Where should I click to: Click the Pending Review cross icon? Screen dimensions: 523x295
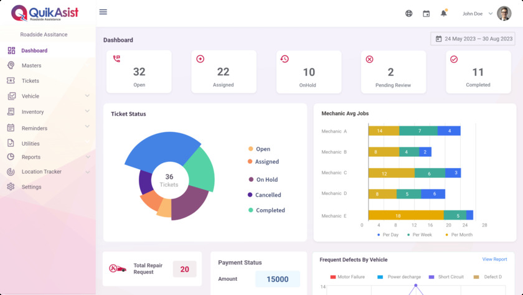click(x=369, y=59)
